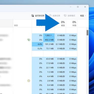Select the 402.3 MB memory cell
The image size is (94, 94).
click(x=49, y=40)
